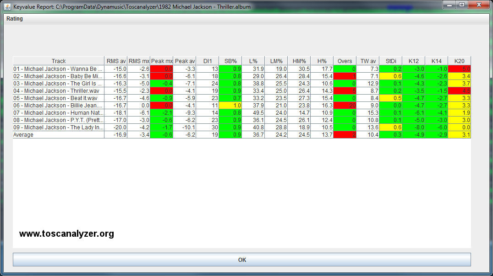Click the L% column header
Image resolution: width=493 pixels, height=276 pixels.
[253, 61]
